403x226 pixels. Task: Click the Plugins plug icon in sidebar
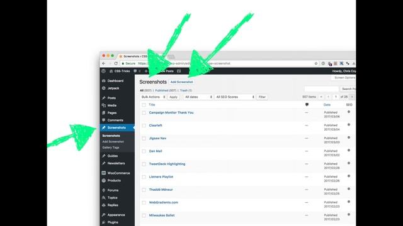[x=103, y=222]
